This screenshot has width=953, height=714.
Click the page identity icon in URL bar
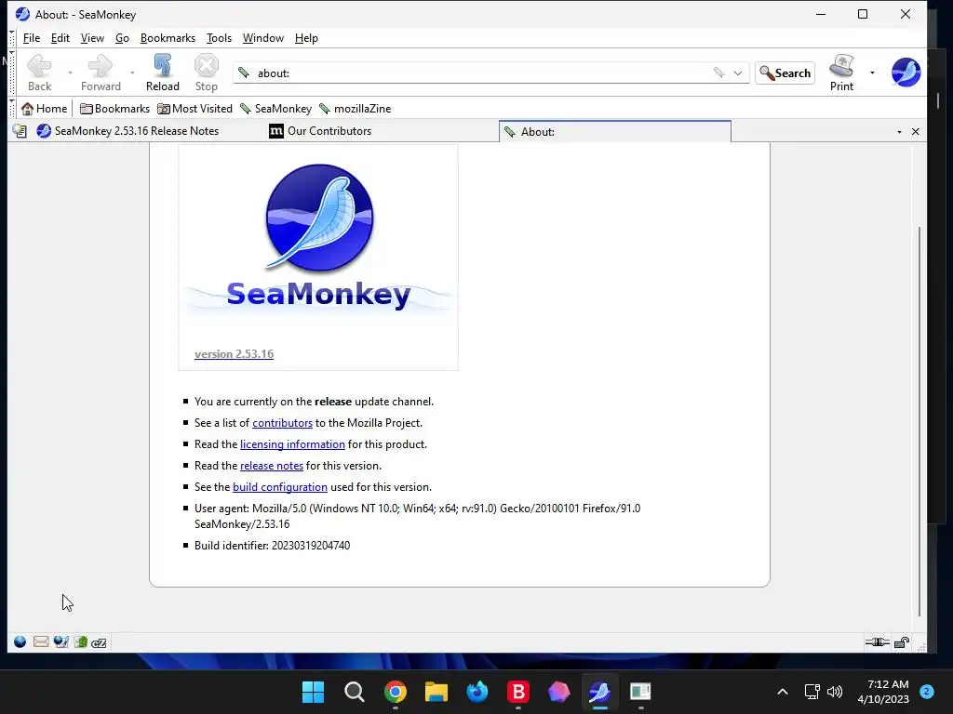pos(244,73)
